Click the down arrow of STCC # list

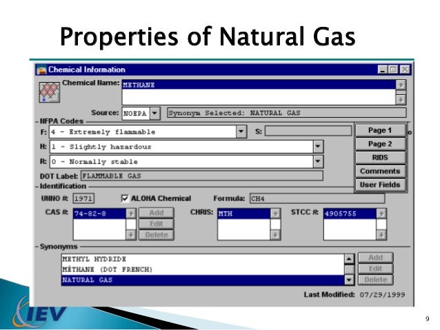381,235
